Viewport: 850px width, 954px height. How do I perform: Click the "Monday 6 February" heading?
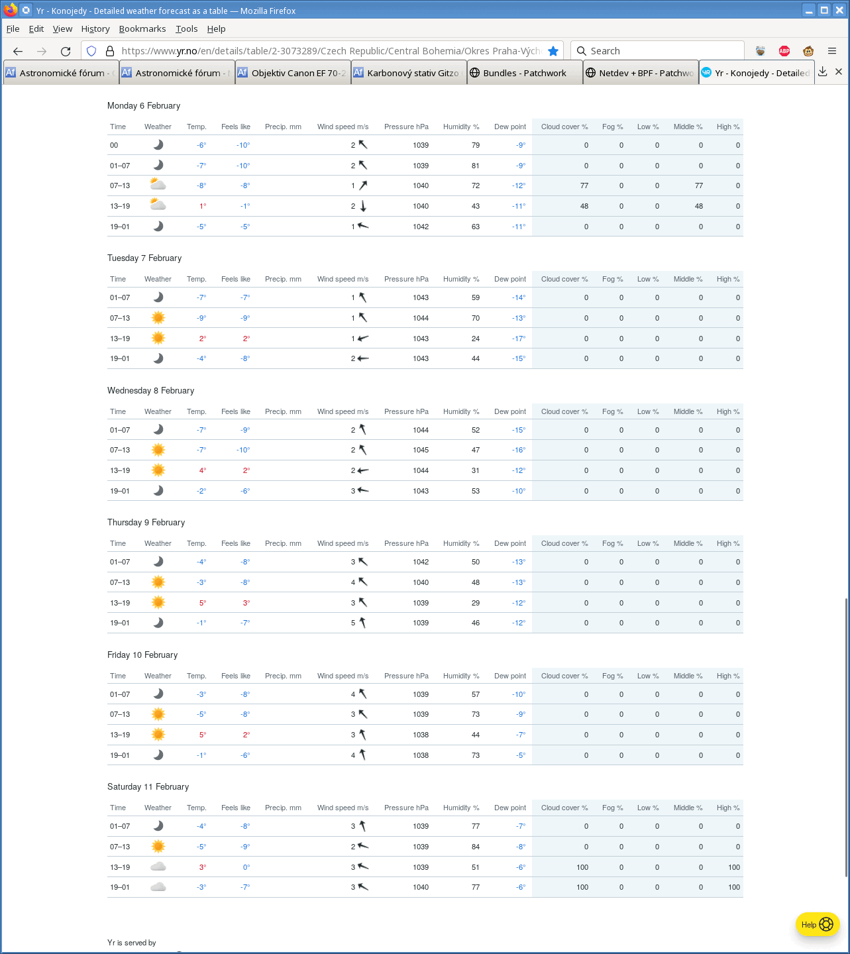tap(144, 105)
